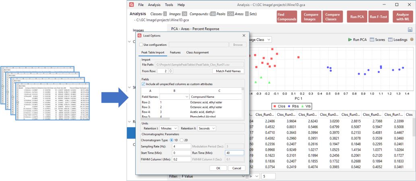Click the PCA settings gear icon
This screenshot has height=181, width=416.
click(x=412, y=39)
